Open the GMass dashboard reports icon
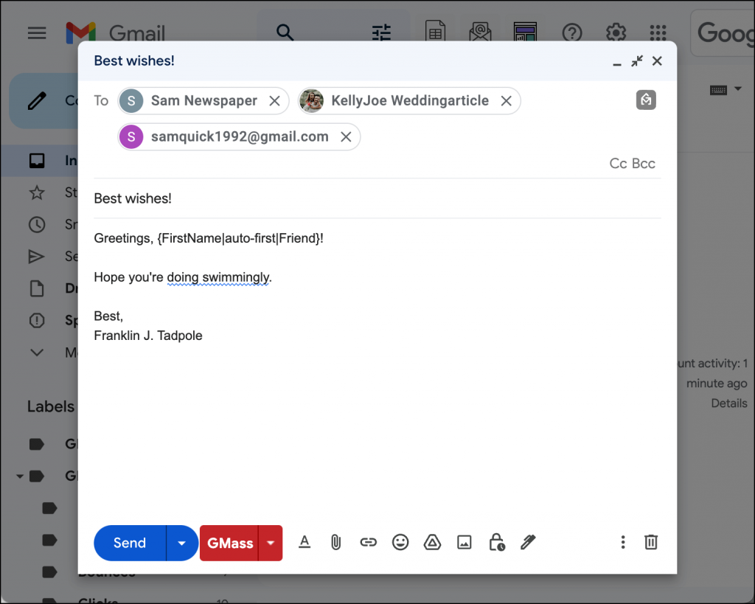 pyautogui.click(x=525, y=32)
